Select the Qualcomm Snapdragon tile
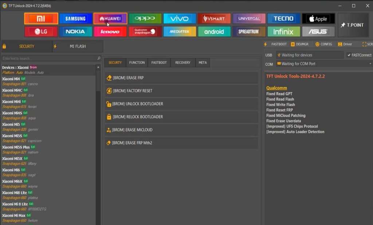373x225 pixels. 145,32
